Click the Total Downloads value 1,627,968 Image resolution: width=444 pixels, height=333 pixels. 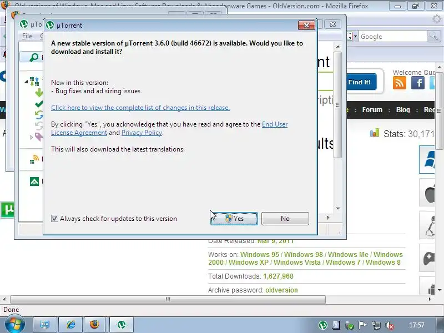(x=278, y=276)
